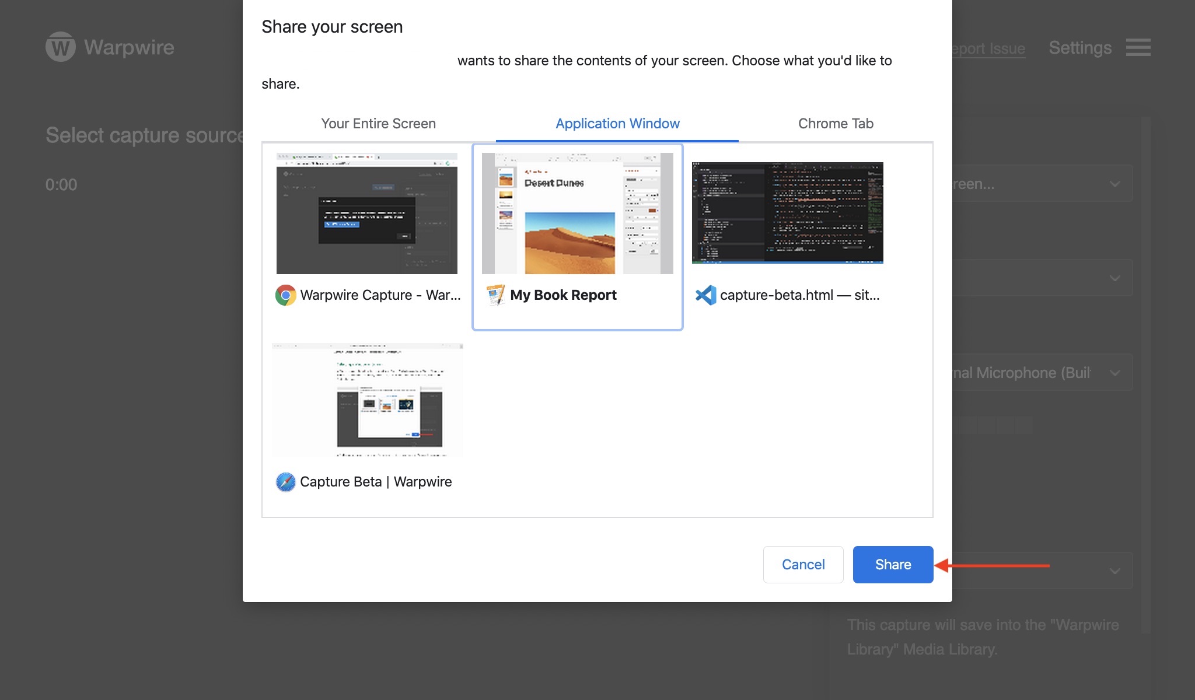Screen dimensions: 1195x700
Task: Click the blue Share button
Action: click(893, 565)
